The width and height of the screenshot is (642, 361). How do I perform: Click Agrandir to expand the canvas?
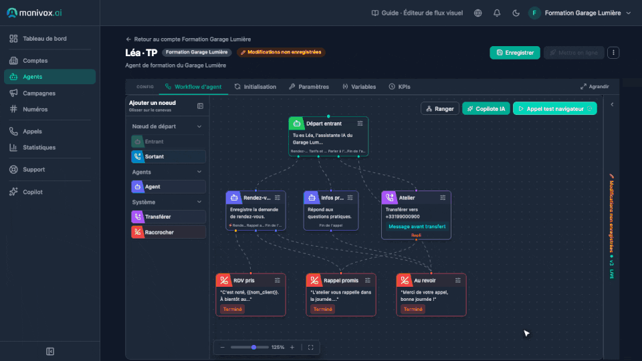595,86
